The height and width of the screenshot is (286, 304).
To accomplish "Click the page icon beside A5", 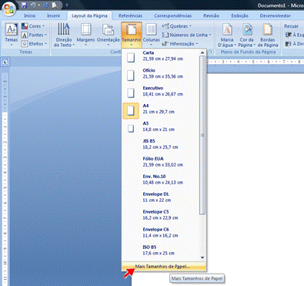I will tap(131, 129).
